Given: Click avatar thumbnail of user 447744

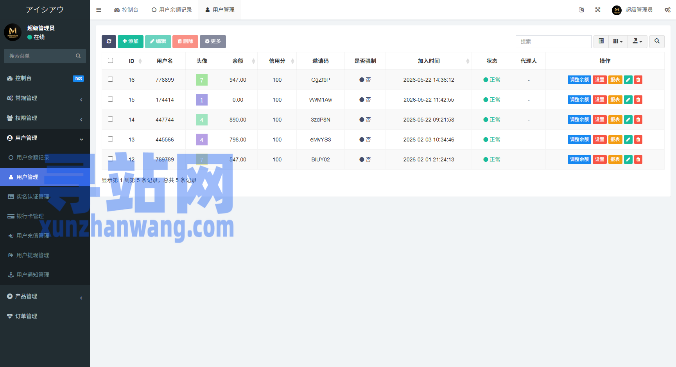Looking at the screenshot, I should coord(202,120).
